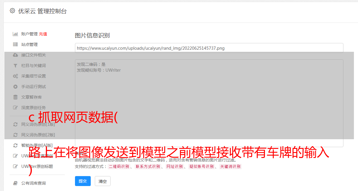358x191 pixels.
Task: Click the 优采云 管理控制台 header title
Action: point(42,11)
